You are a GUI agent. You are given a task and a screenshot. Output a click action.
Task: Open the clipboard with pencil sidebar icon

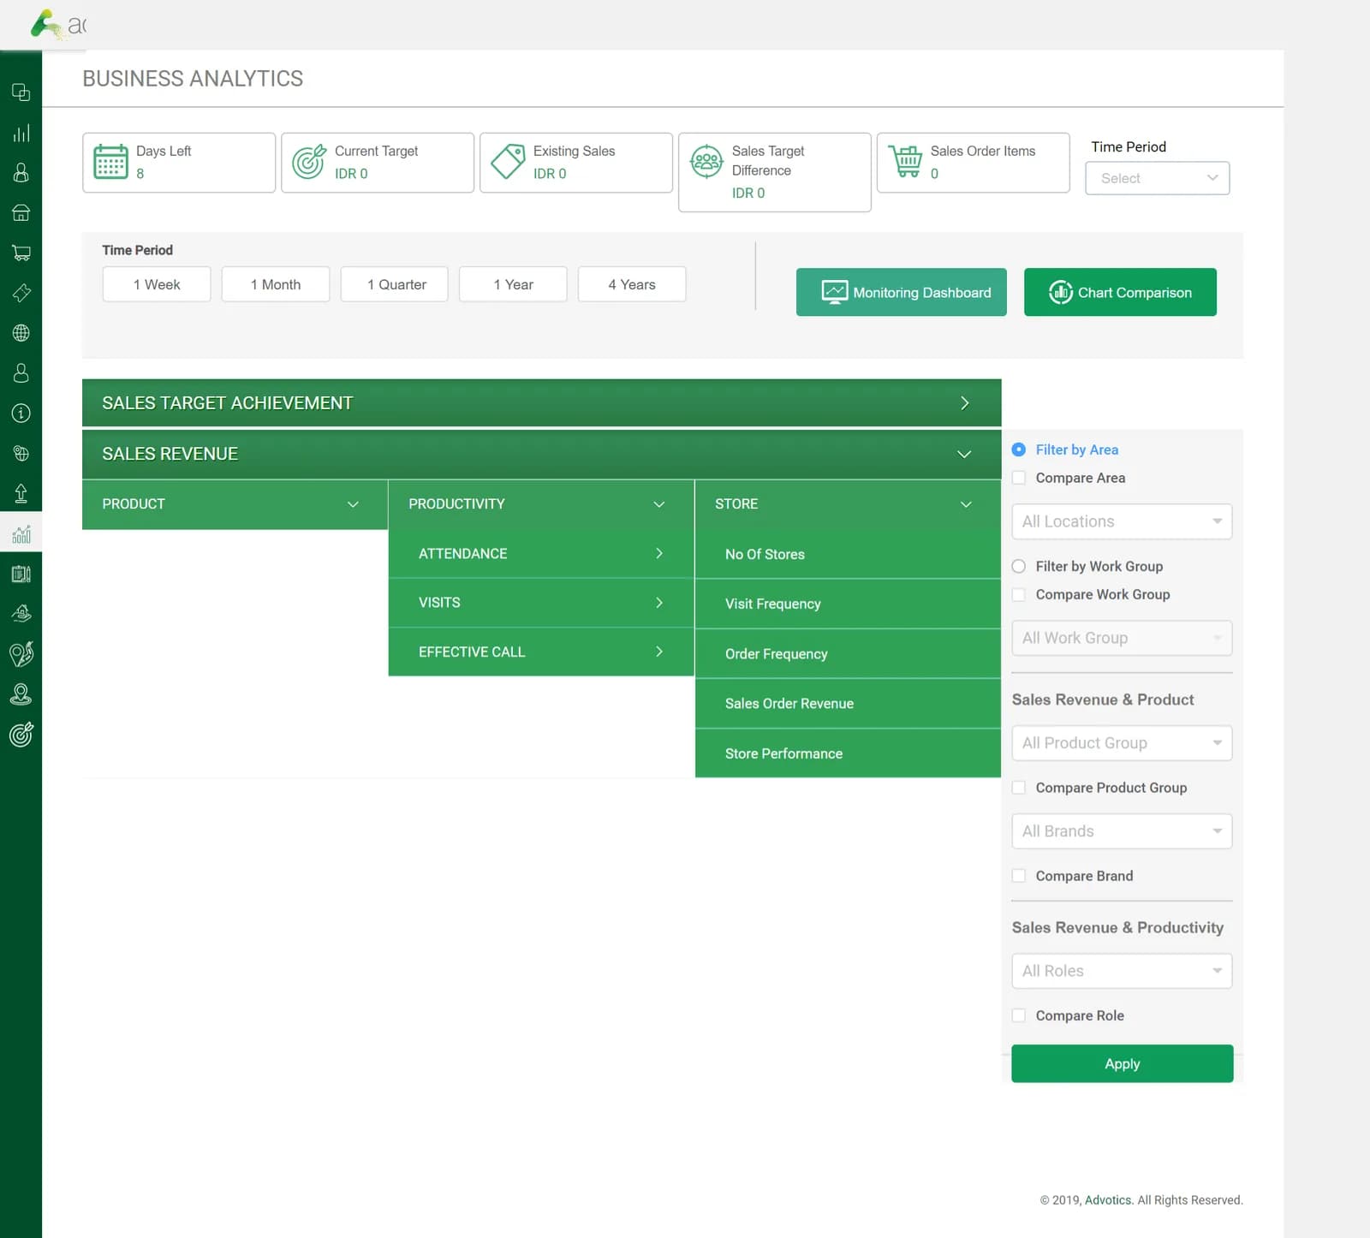coord(21,574)
